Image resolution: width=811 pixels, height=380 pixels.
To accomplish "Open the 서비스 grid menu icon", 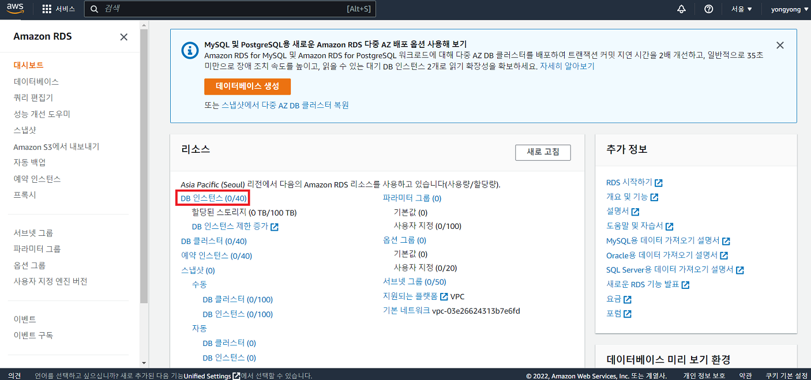I will click(x=47, y=9).
